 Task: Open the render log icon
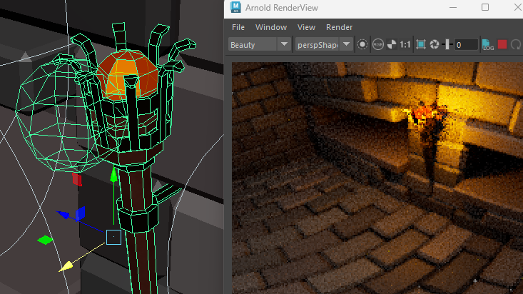point(489,44)
